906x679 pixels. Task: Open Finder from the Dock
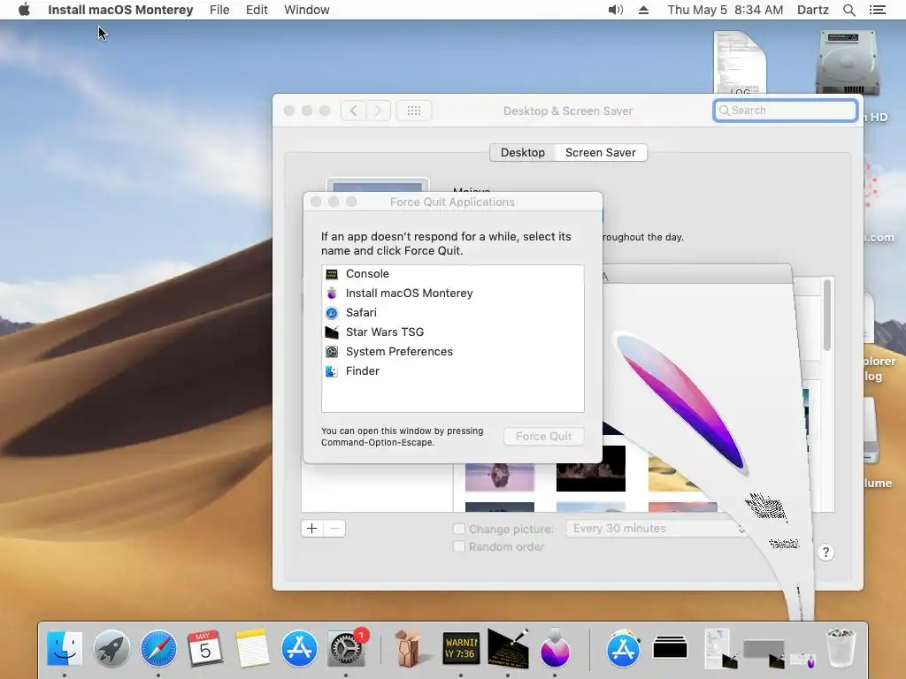tap(64, 648)
